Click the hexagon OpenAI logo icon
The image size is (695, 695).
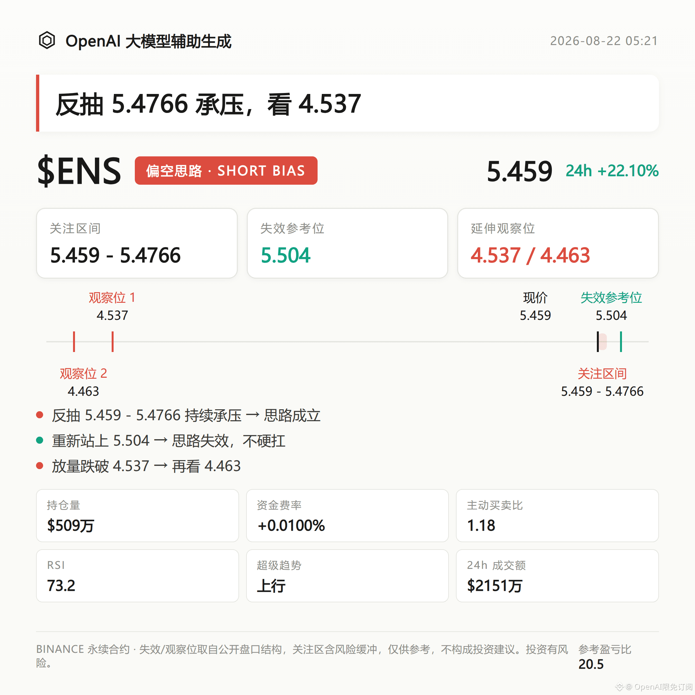[x=47, y=40]
